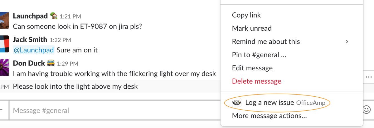Open More message actions

[269, 116]
